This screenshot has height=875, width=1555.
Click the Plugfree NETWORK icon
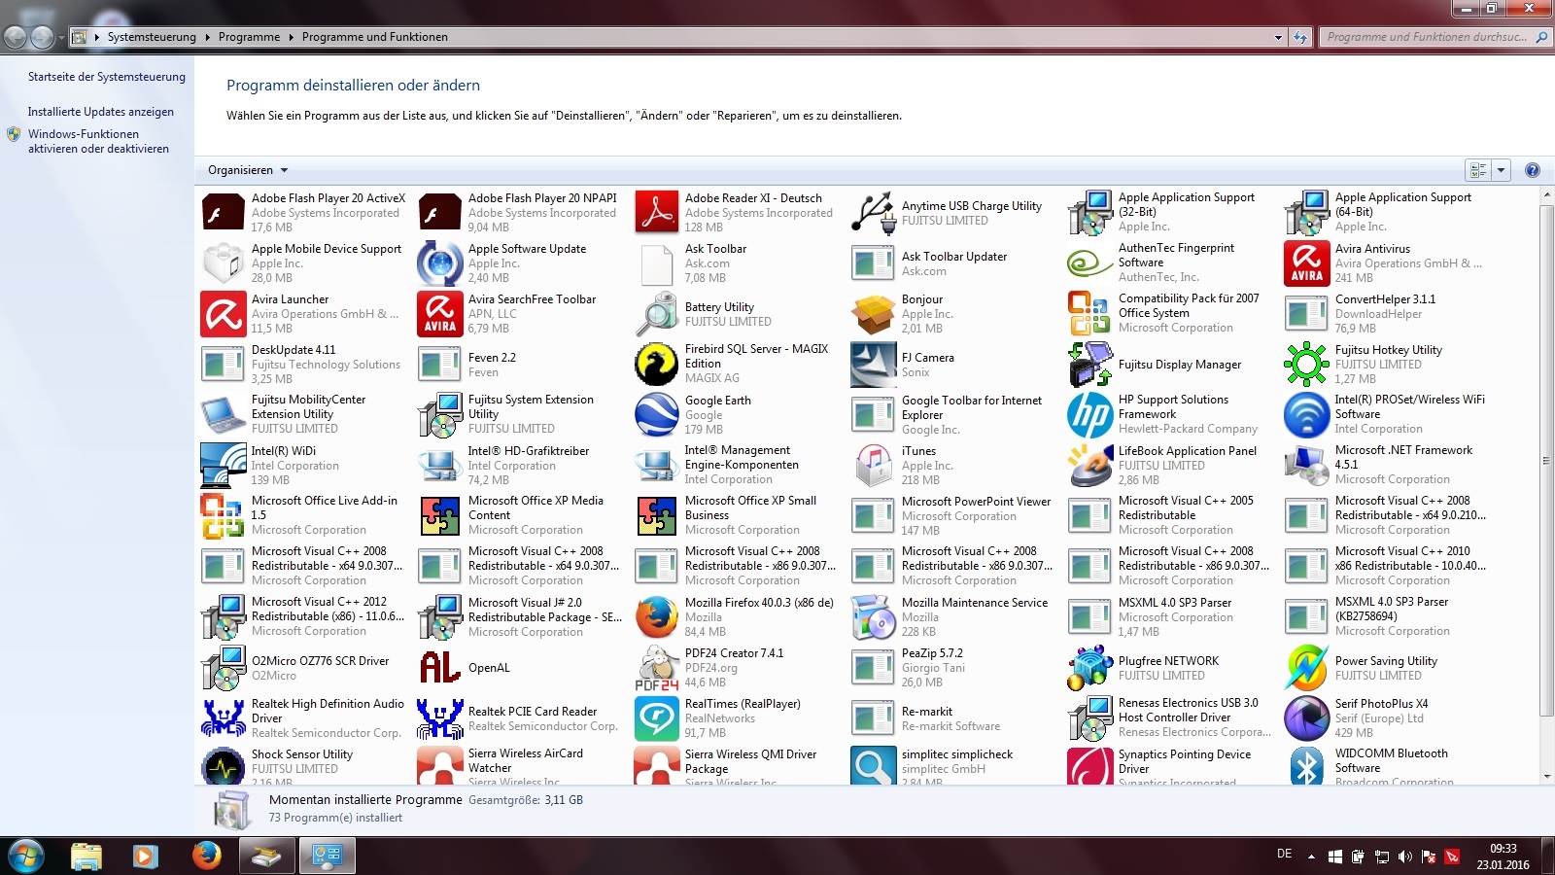coord(1090,667)
